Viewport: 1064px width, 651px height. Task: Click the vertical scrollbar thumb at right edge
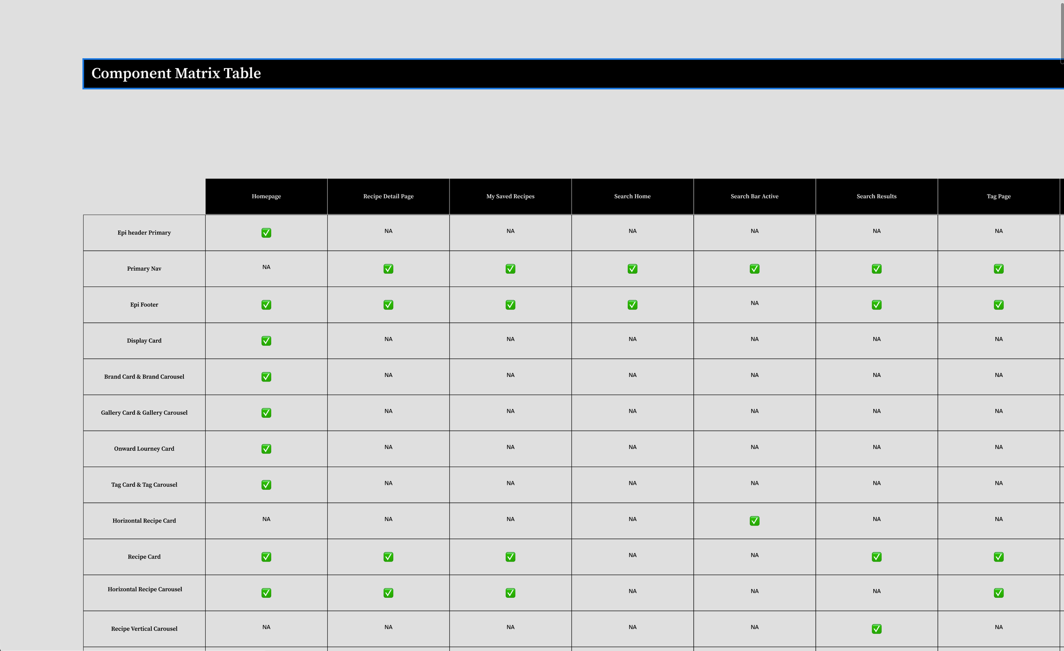pos(1062,32)
